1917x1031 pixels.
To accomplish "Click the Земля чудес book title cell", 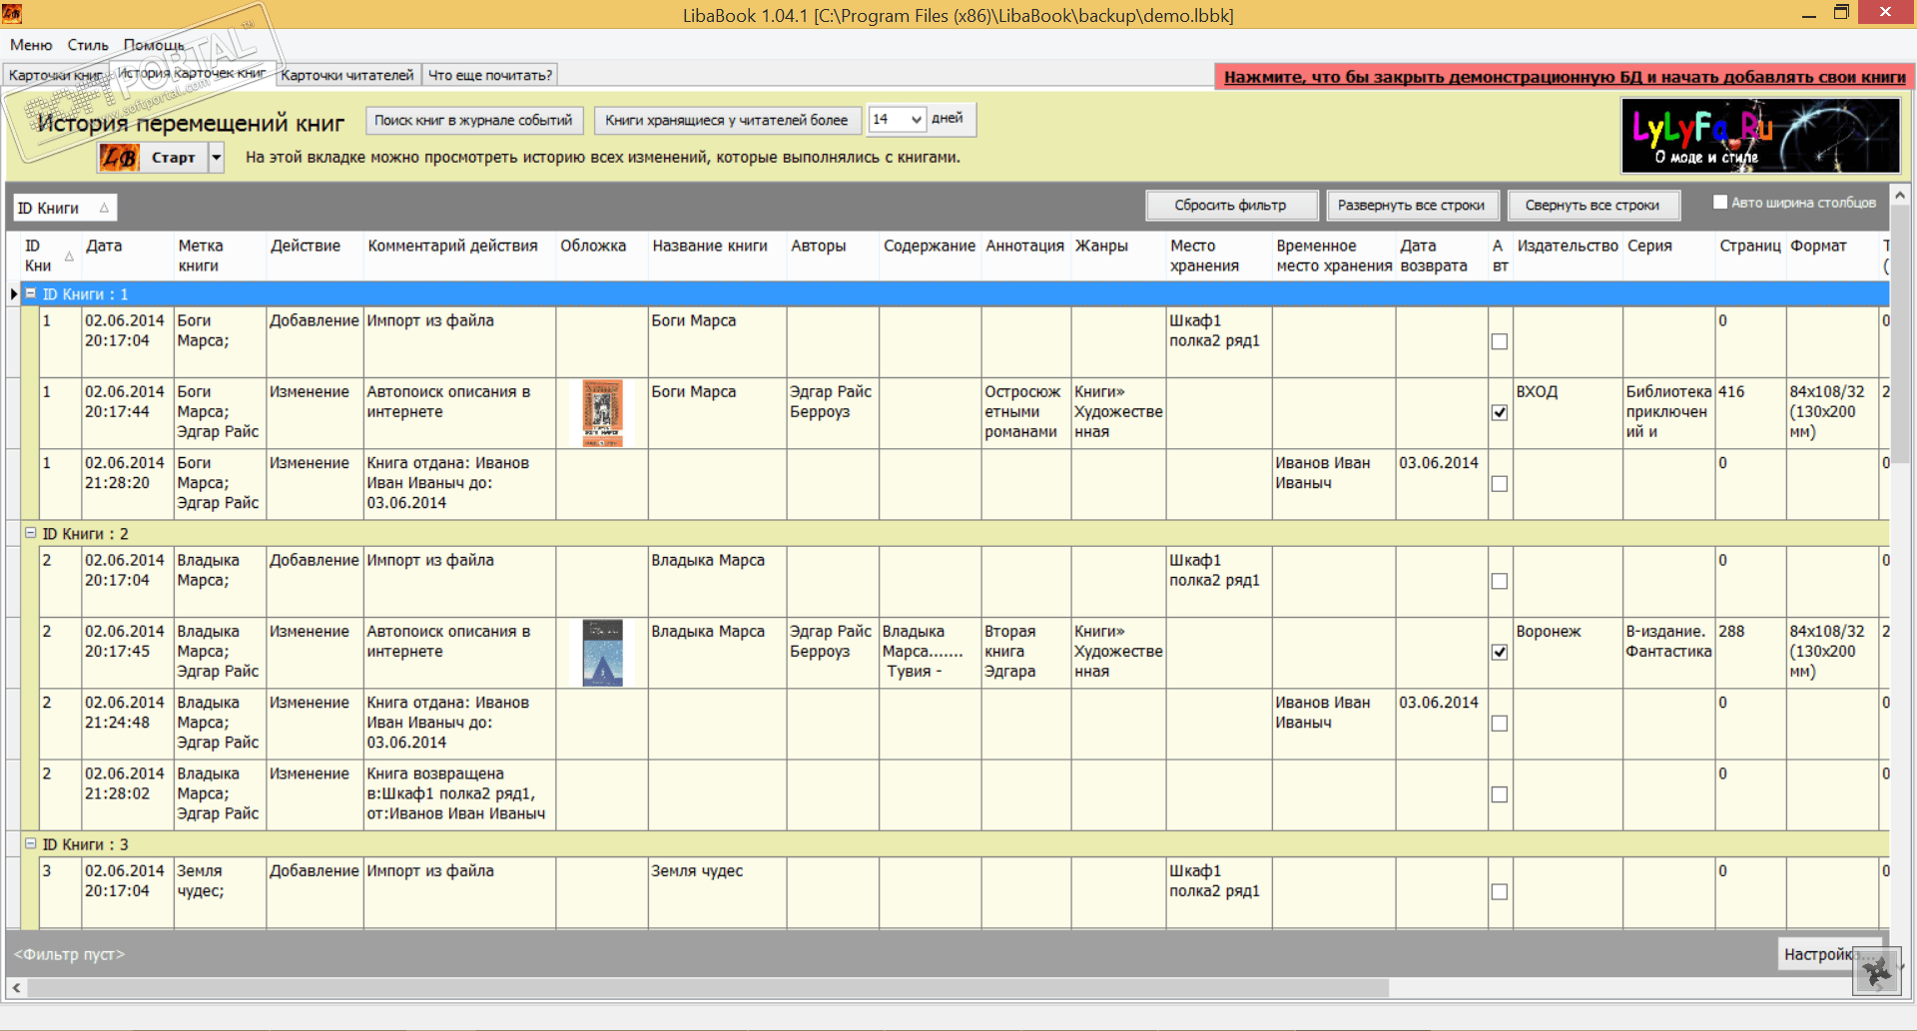I will pos(717,892).
